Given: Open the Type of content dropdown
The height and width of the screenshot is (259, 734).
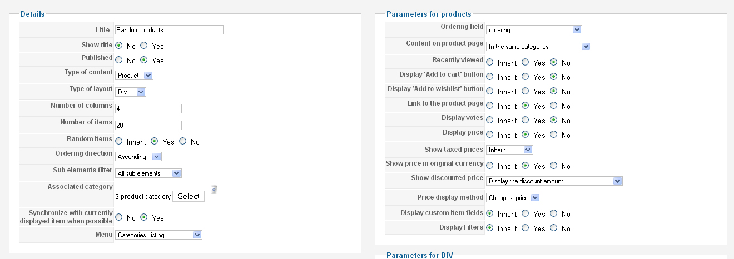Looking at the screenshot, I should [x=134, y=75].
